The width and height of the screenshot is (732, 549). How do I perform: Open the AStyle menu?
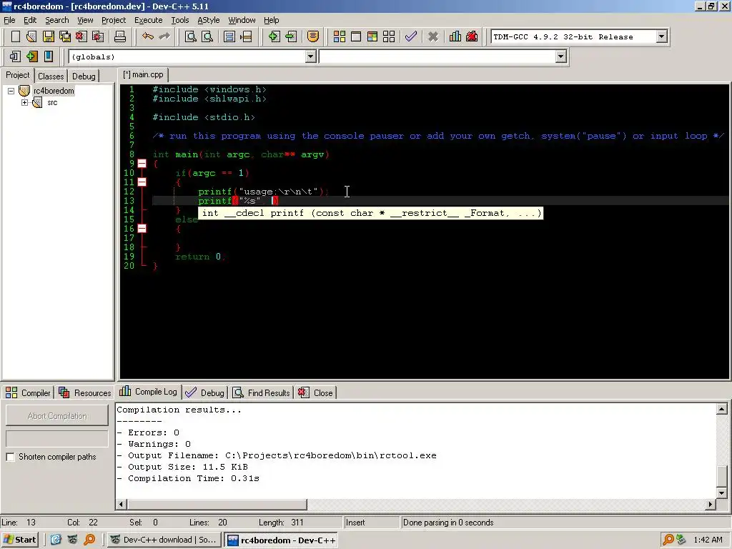(x=208, y=20)
